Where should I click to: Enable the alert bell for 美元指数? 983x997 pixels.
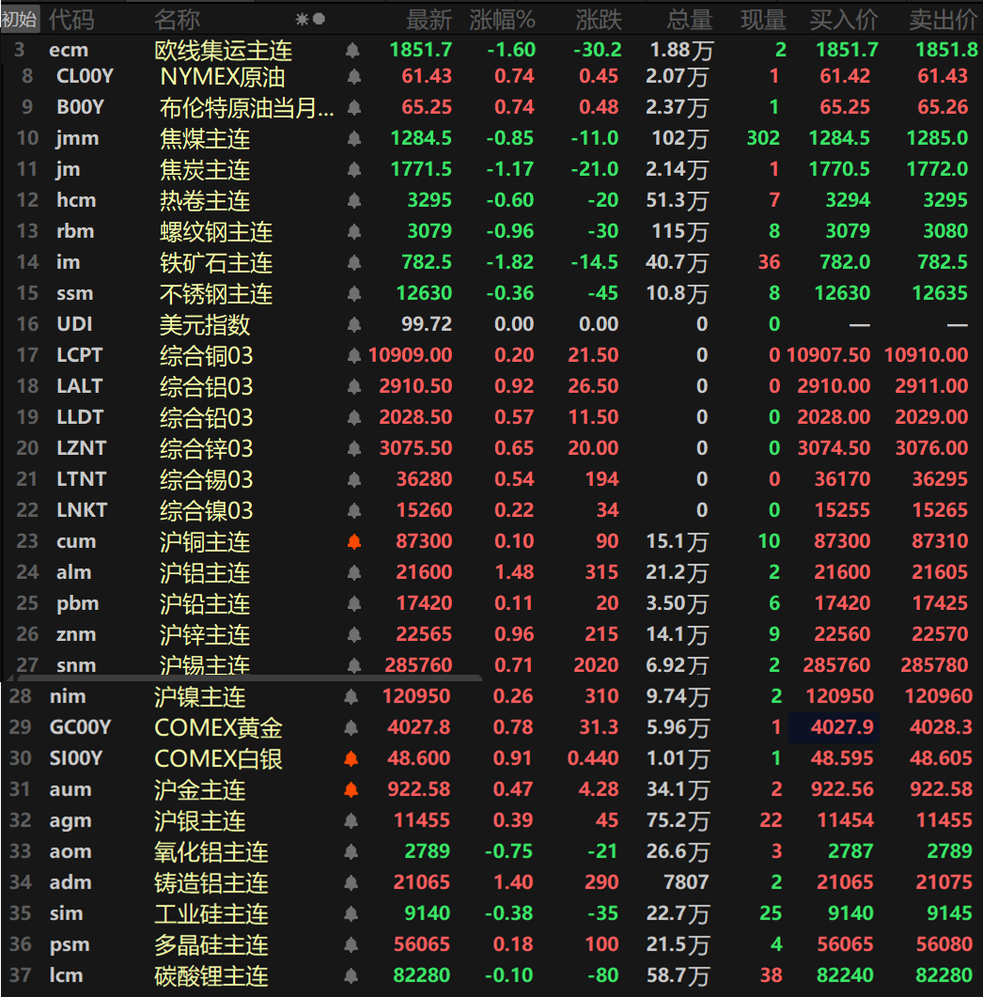point(354,324)
